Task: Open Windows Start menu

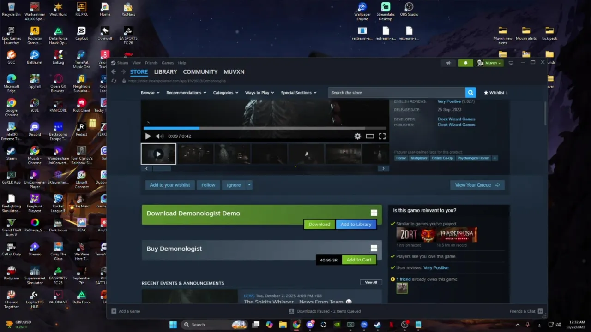Action: point(173,325)
